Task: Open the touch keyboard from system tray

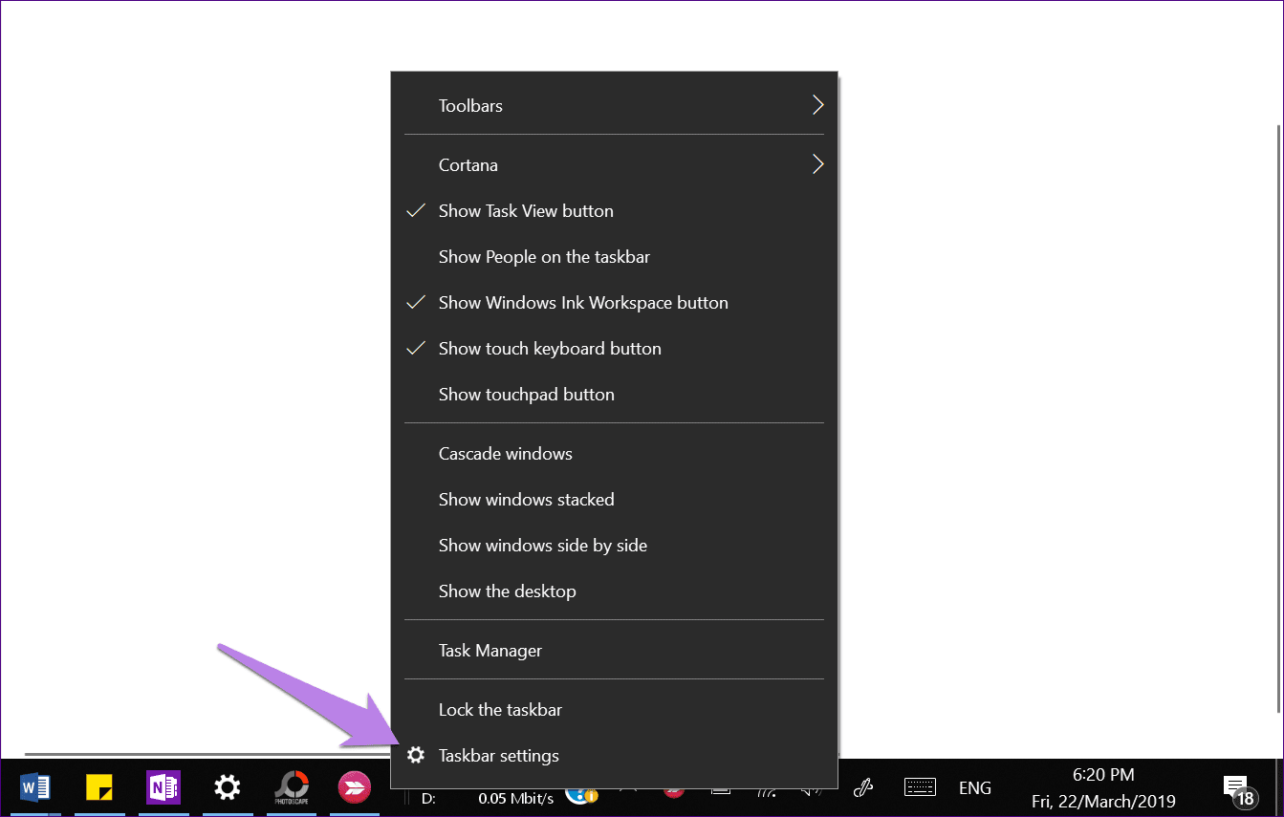Action: (x=920, y=787)
